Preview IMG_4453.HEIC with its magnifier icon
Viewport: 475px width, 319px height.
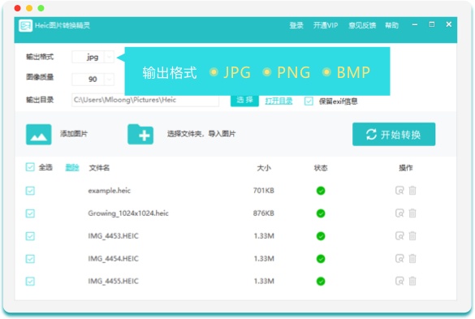399,236
